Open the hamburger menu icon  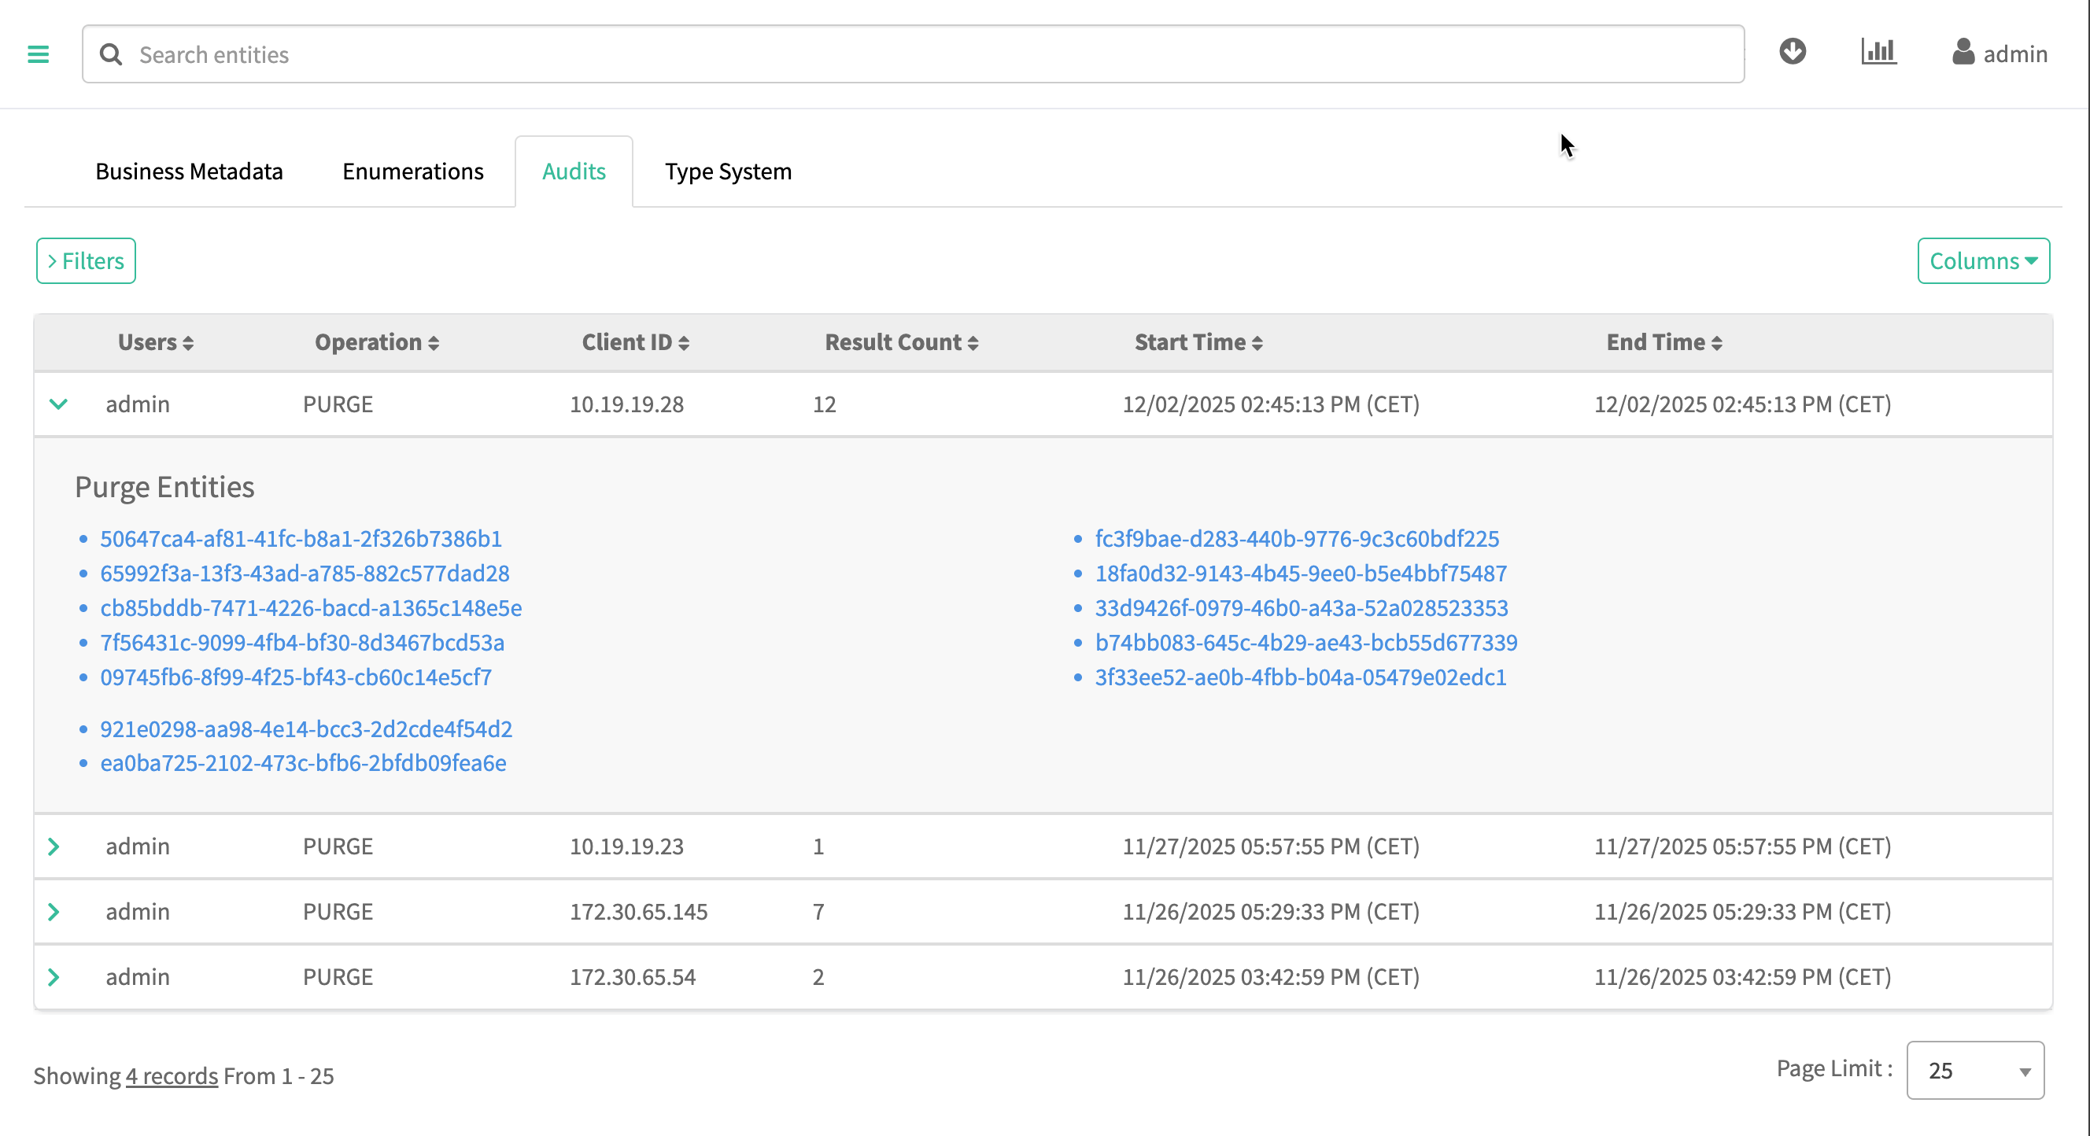pyautogui.click(x=38, y=54)
